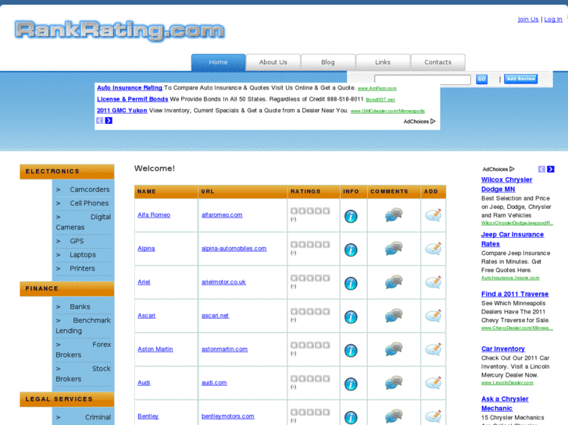This screenshot has width=568, height=425.
Task: Add review icon for Alpina
Action: point(434,249)
